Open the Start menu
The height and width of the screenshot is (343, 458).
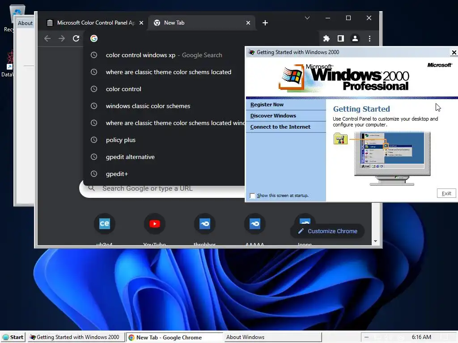click(x=13, y=337)
